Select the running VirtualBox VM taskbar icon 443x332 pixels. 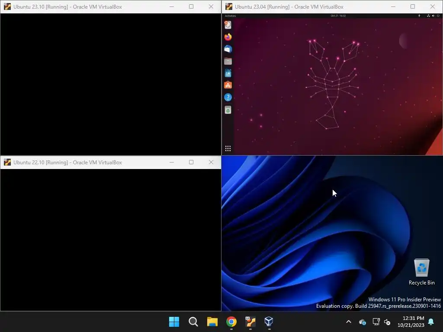pos(250,322)
